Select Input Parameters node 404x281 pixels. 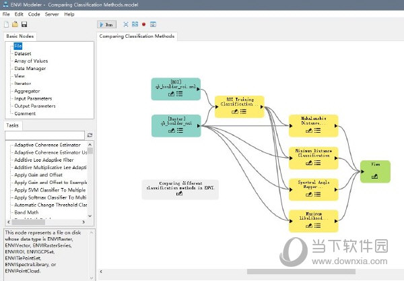[33, 98]
